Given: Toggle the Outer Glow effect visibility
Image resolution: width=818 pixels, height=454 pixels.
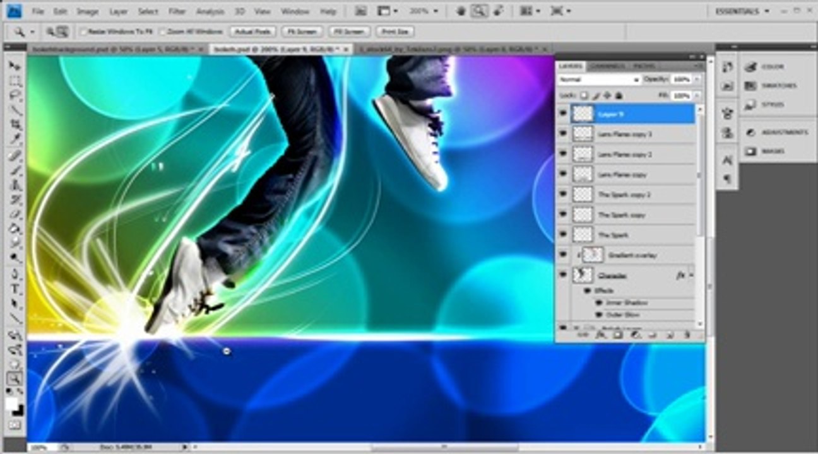Looking at the screenshot, I should point(600,314).
